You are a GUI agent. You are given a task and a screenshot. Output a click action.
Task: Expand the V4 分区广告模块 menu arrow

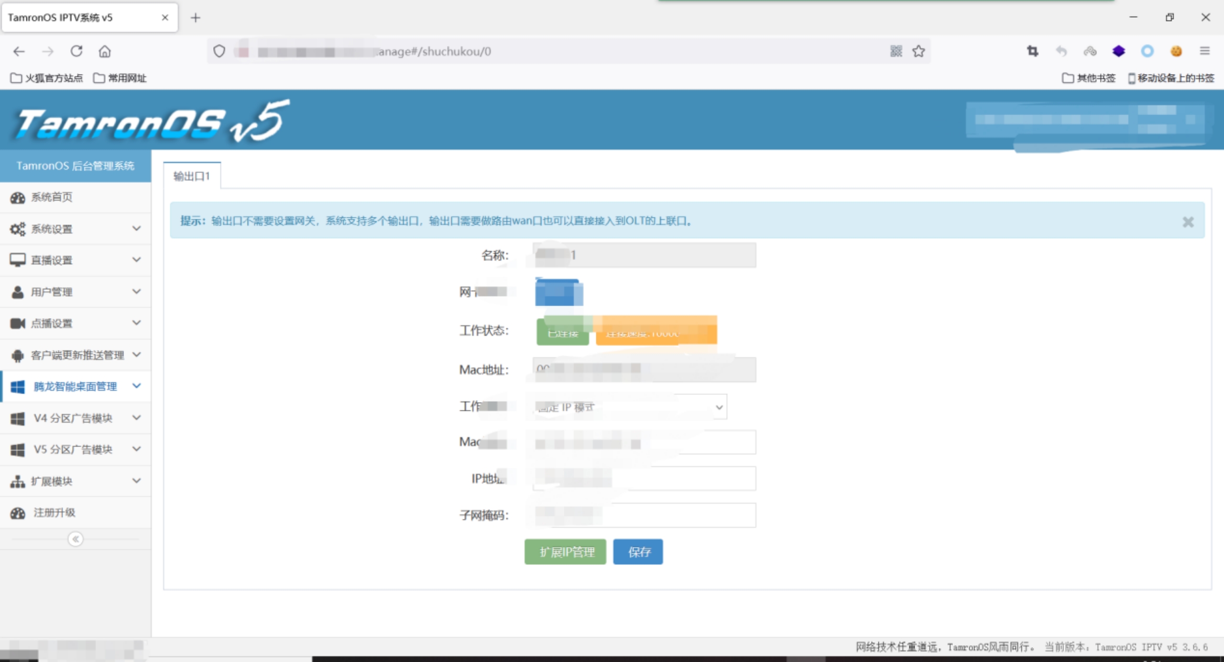[137, 417]
